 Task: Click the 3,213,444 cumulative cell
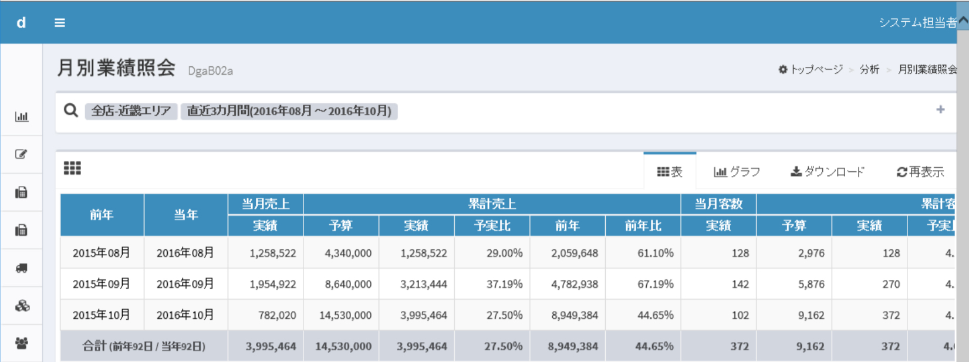(417, 284)
